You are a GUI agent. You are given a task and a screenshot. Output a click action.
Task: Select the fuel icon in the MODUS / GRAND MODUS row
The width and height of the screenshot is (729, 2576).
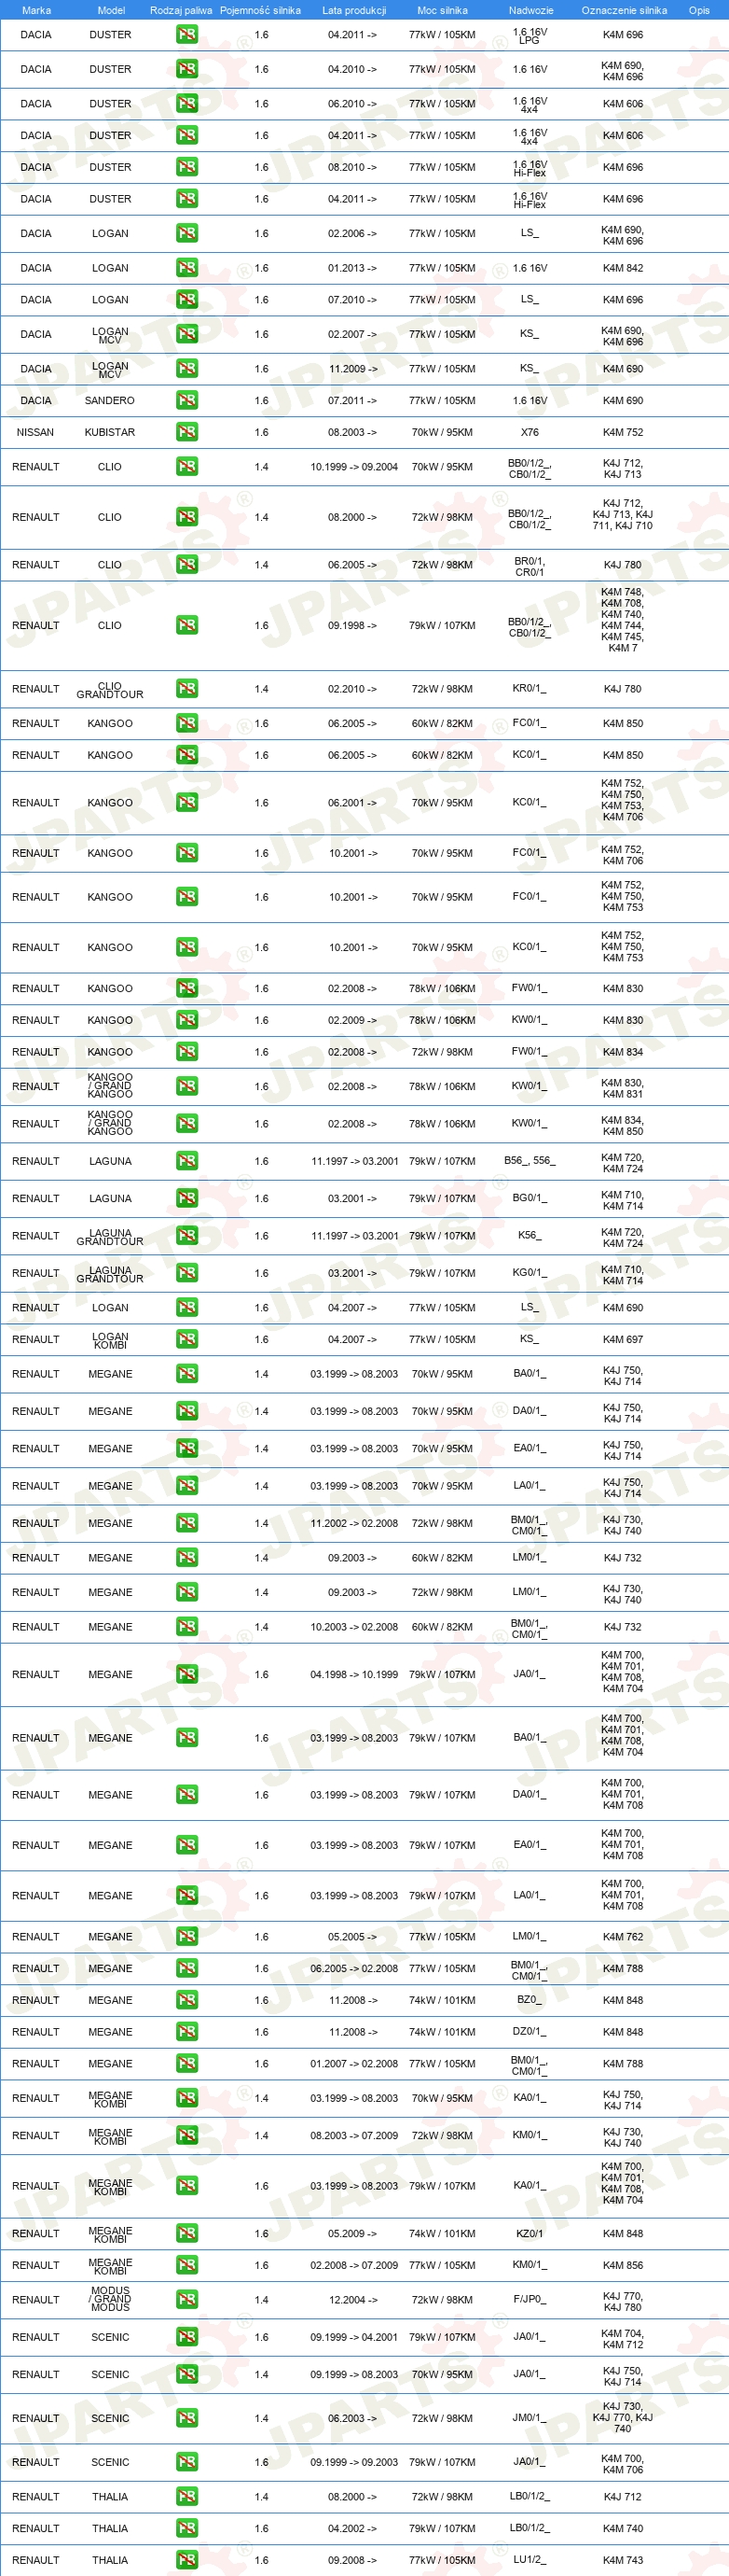coord(186,2300)
